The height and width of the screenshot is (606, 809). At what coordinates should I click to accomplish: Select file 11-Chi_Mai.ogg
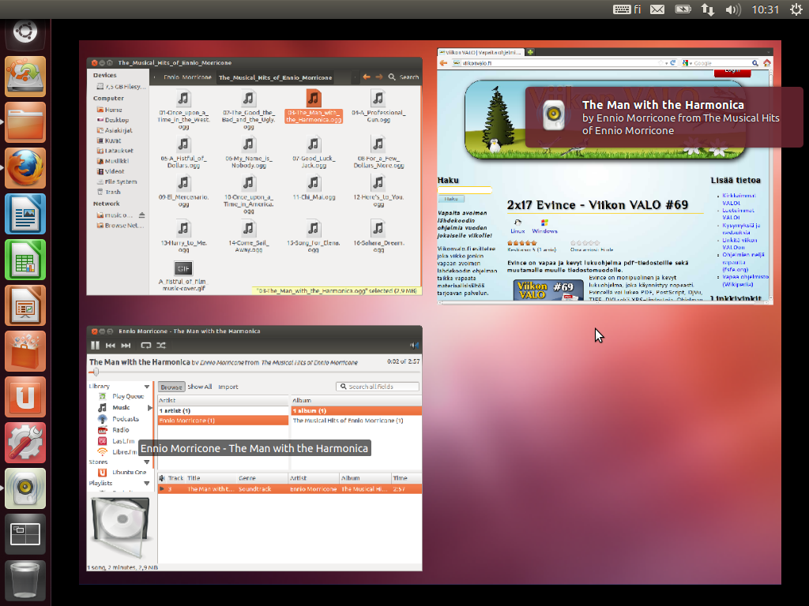tap(314, 188)
